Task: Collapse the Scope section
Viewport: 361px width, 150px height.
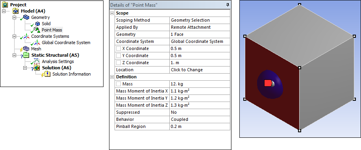Action: tap(112, 13)
